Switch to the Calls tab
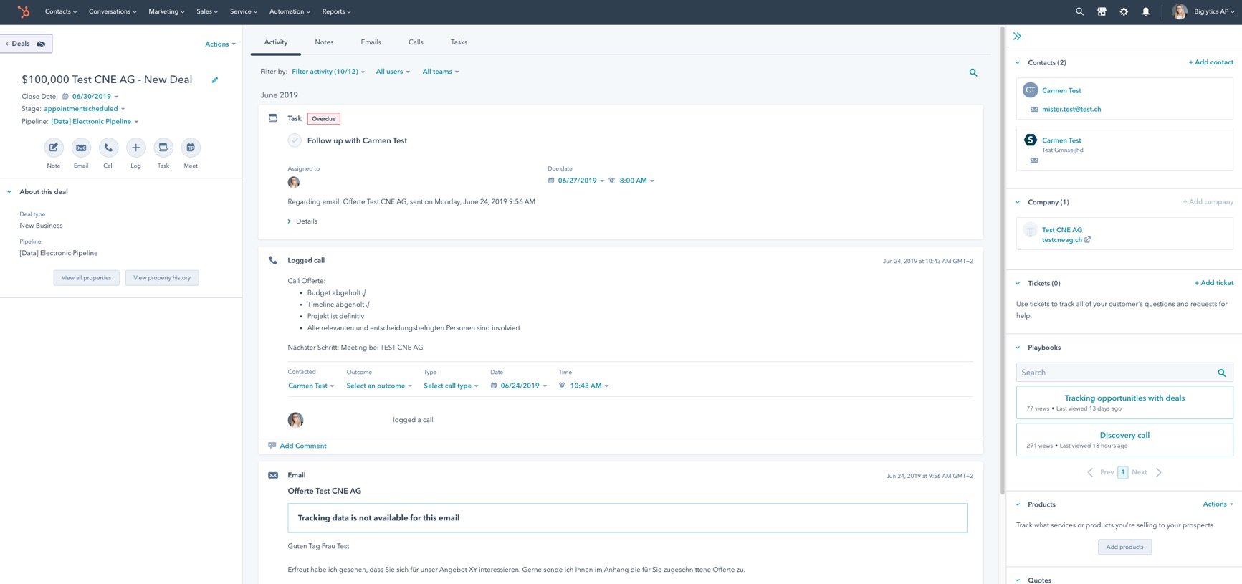 [x=416, y=42]
